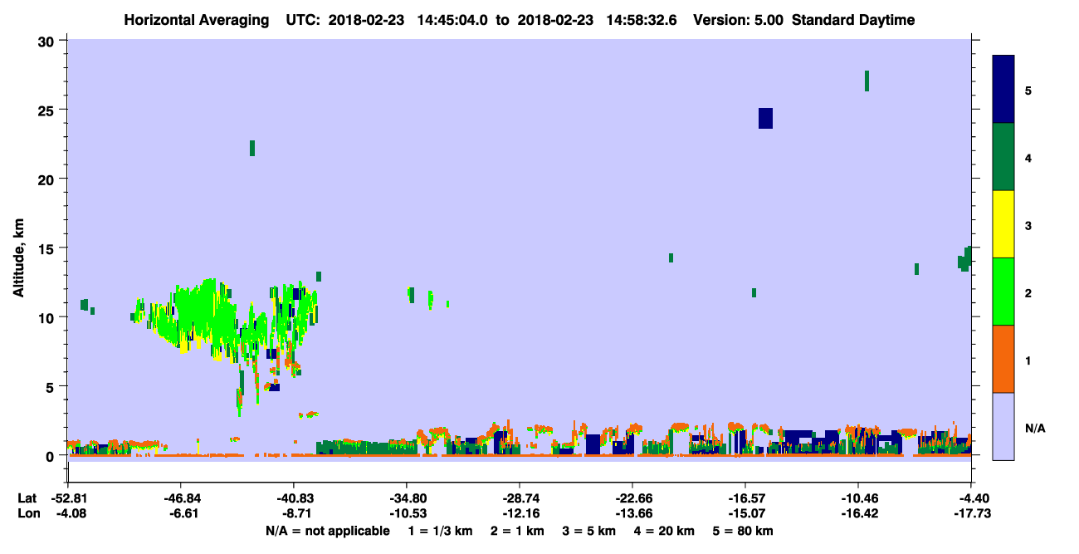Click the colorbar label '2'
The width and height of the screenshot is (1079, 554).
pyautogui.click(x=1028, y=292)
